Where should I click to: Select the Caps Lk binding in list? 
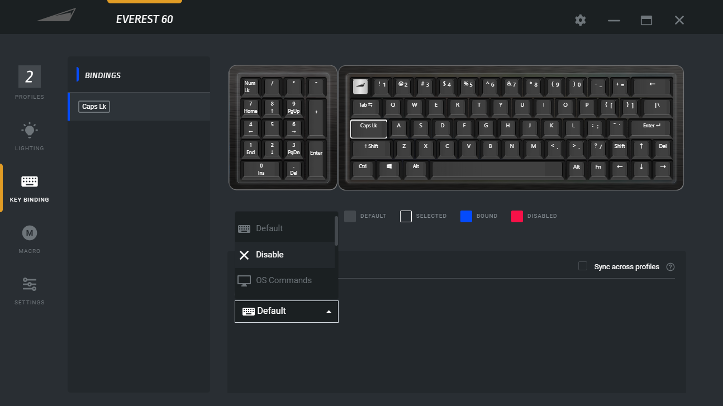click(x=139, y=107)
